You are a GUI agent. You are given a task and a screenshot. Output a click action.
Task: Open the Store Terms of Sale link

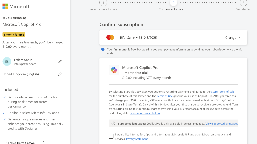[223, 92]
